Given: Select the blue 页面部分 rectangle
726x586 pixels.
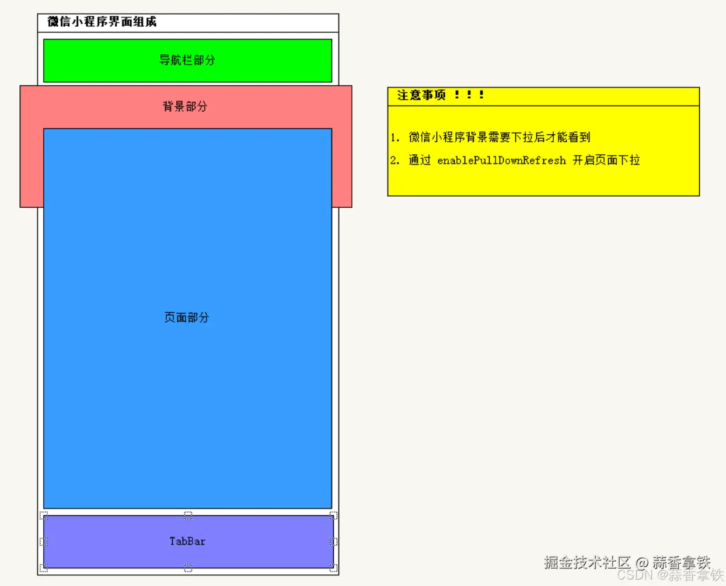Looking at the screenshot, I should [x=187, y=318].
